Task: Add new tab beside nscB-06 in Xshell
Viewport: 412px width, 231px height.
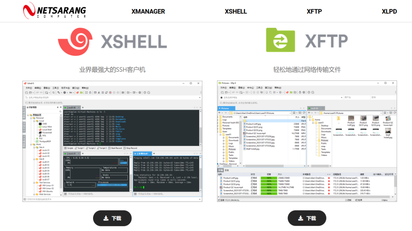Action: click(82, 107)
